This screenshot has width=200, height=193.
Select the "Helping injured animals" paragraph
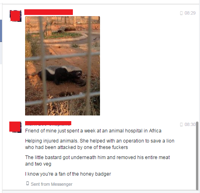(x=100, y=144)
